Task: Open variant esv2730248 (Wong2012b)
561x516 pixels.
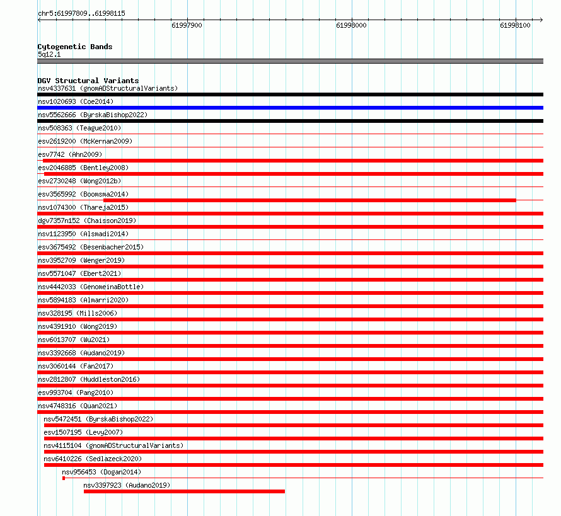Action: tap(79, 181)
